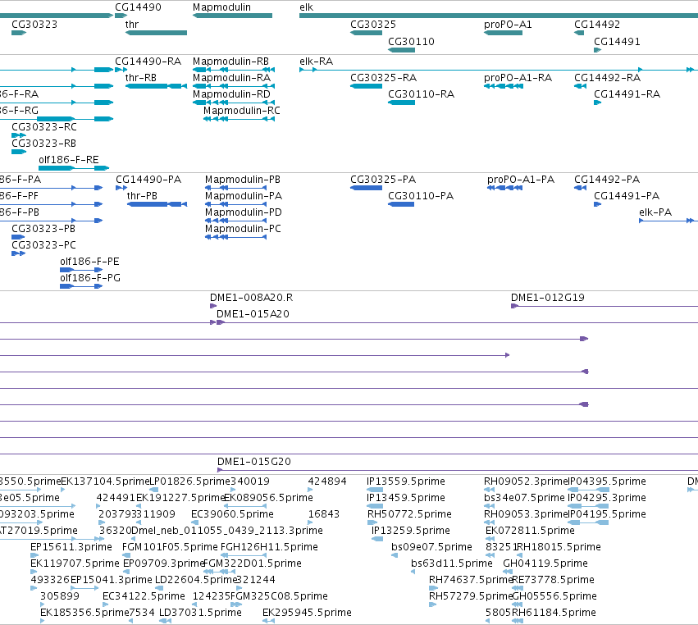Click EST label EK072811.5prime
This screenshot has height=625, width=698.
coord(530,531)
